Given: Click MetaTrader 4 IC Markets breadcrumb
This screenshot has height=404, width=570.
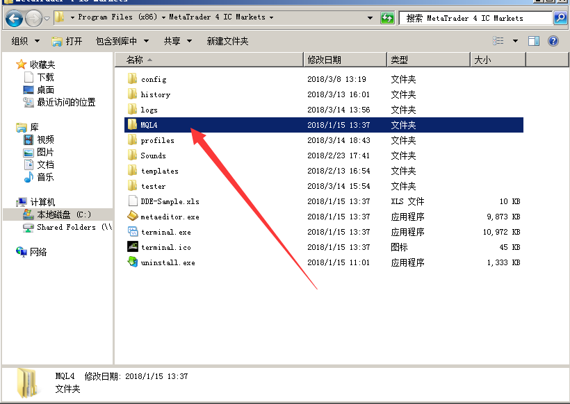Looking at the screenshot, I should click(x=217, y=17).
